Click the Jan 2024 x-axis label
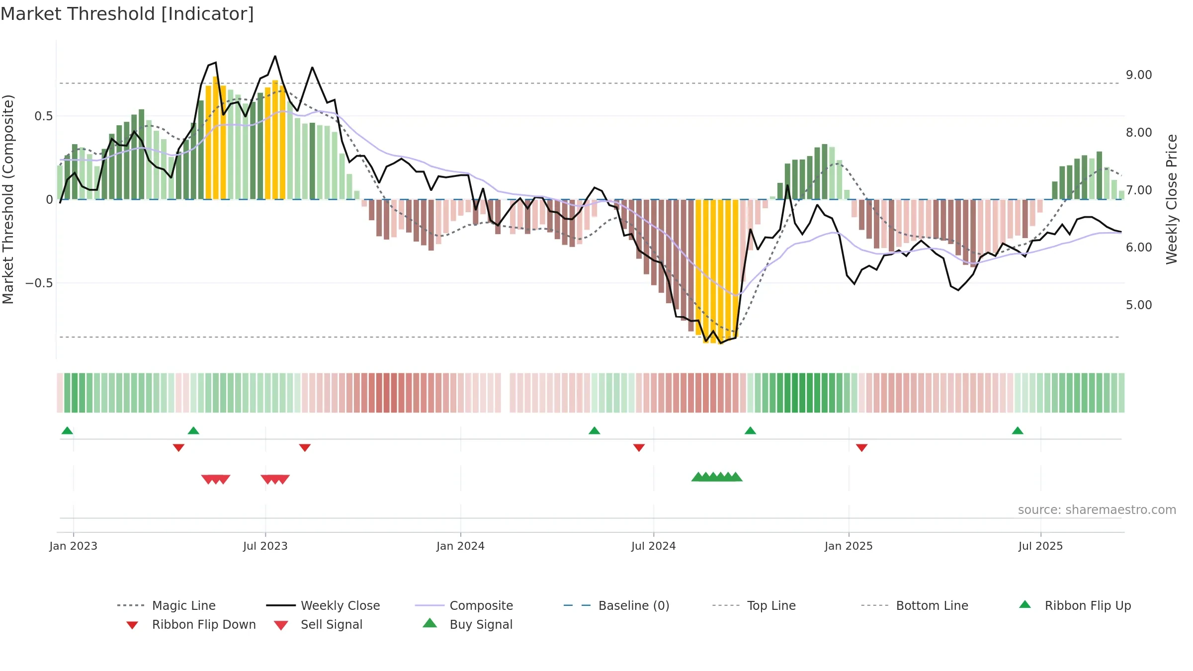This screenshot has height=671, width=1193. pos(461,546)
